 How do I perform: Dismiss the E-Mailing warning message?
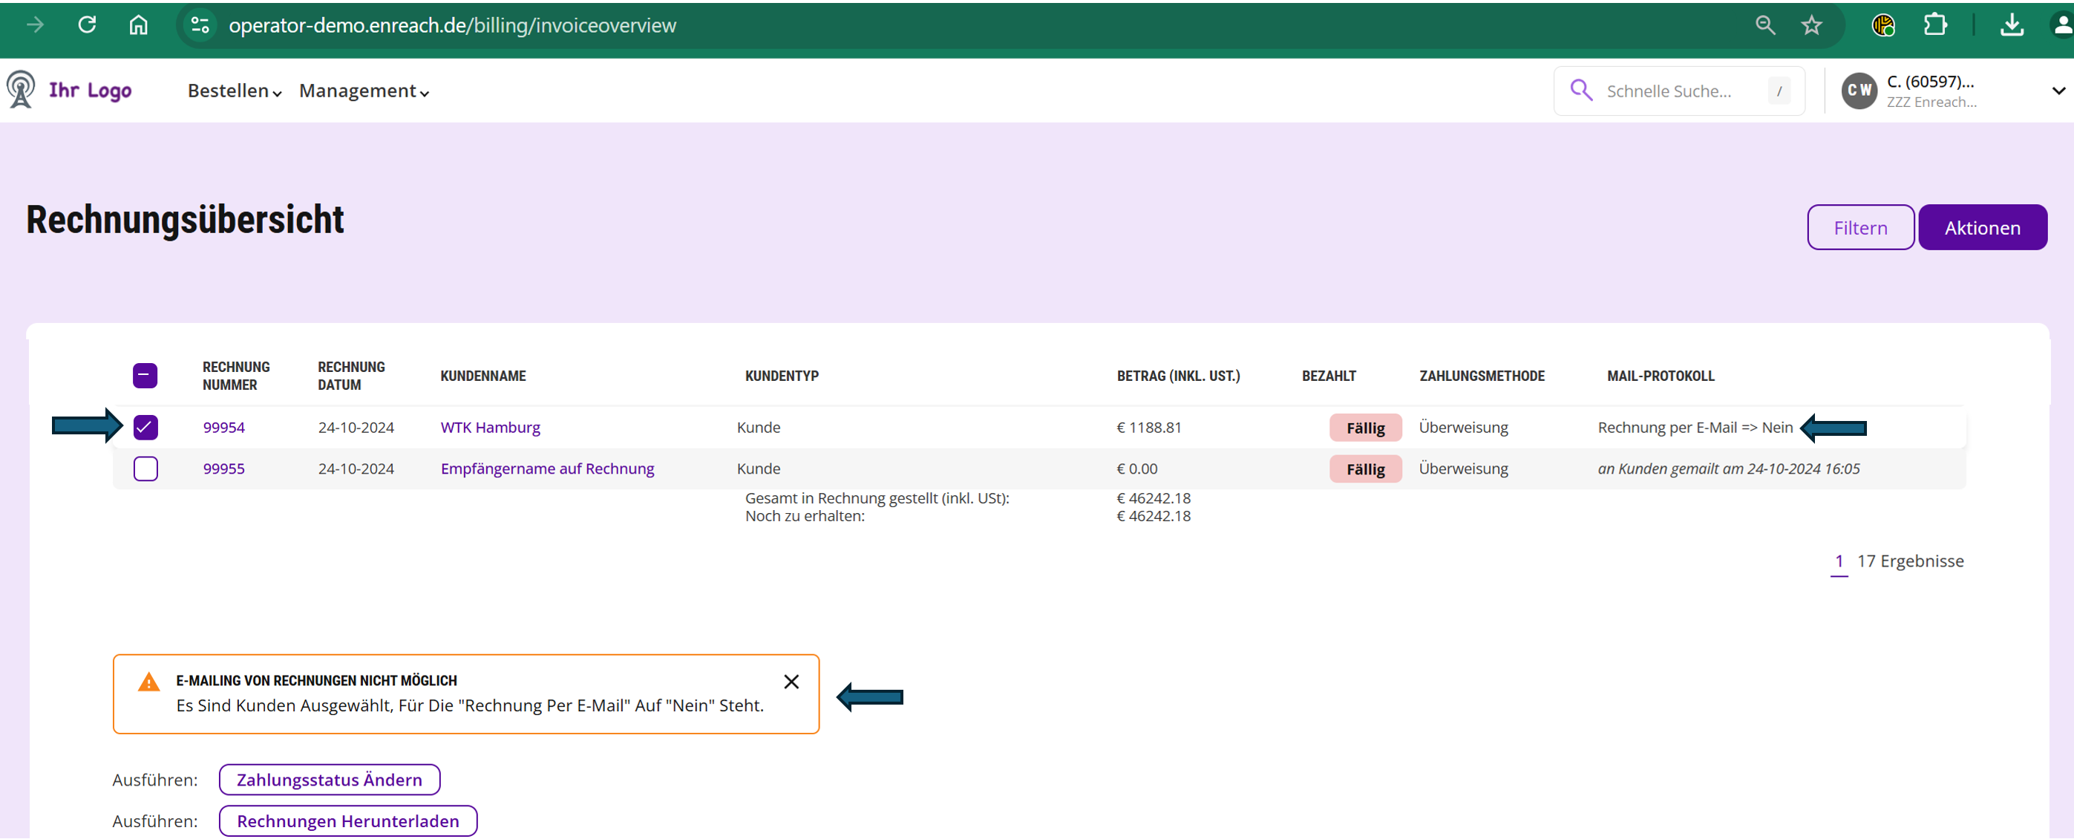pos(791,681)
